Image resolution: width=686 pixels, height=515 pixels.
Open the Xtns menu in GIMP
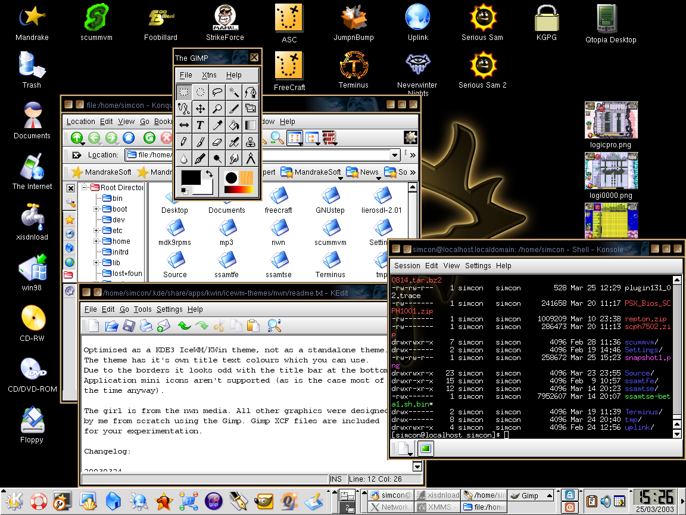point(209,75)
